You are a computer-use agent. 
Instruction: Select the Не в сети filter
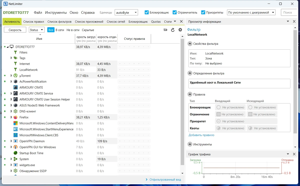(73, 30)
